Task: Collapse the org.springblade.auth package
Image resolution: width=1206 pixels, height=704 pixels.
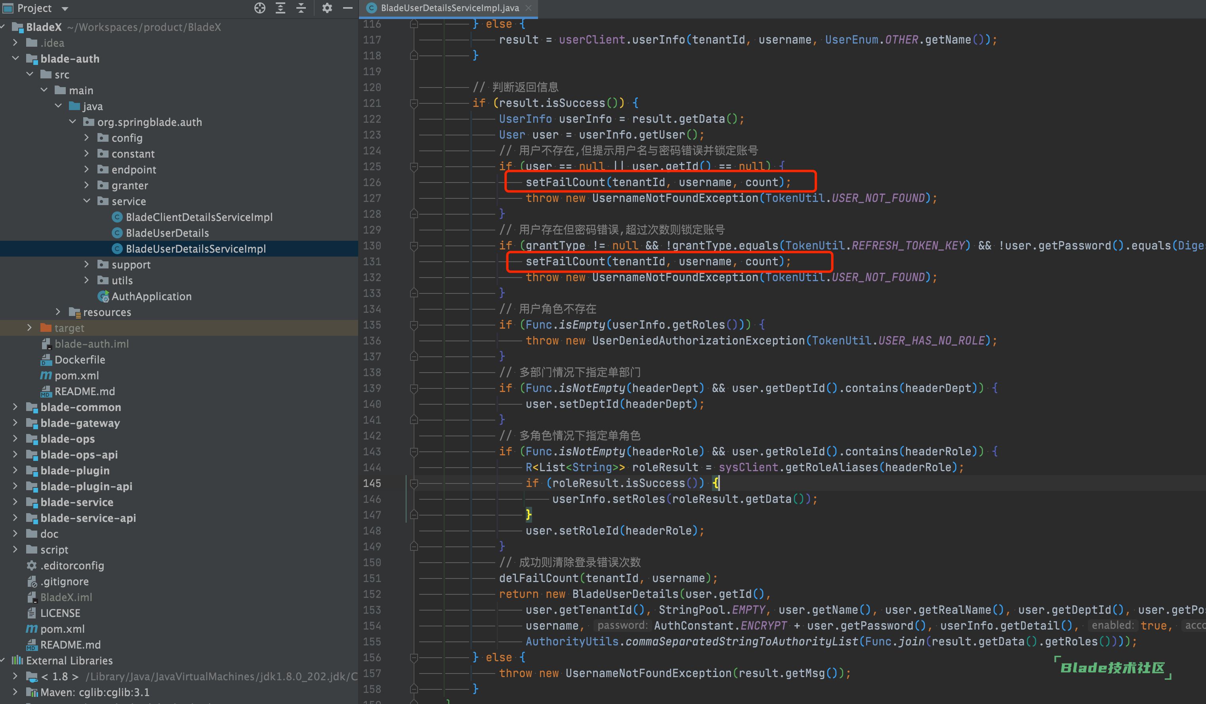Action: 72,122
